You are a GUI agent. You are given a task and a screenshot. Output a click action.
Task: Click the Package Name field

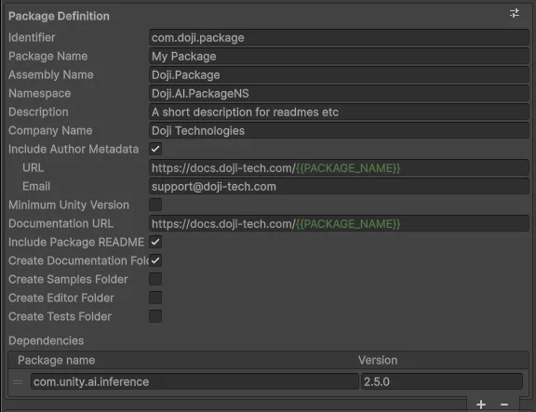(339, 56)
